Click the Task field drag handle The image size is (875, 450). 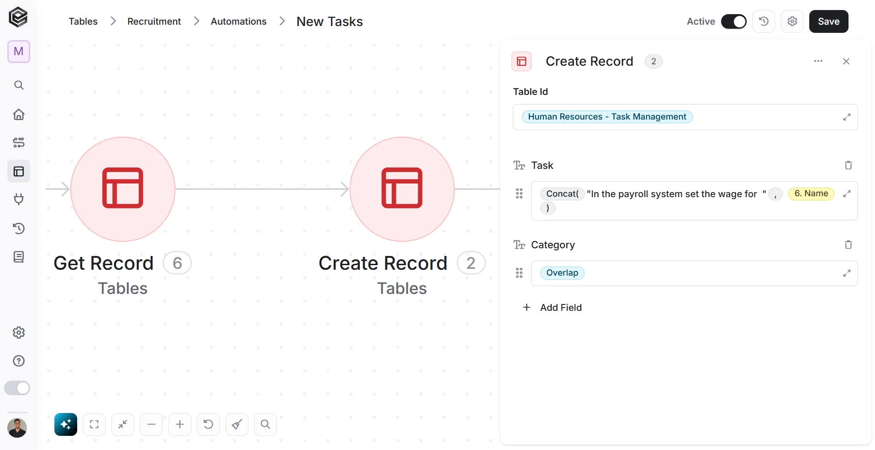tap(519, 194)
